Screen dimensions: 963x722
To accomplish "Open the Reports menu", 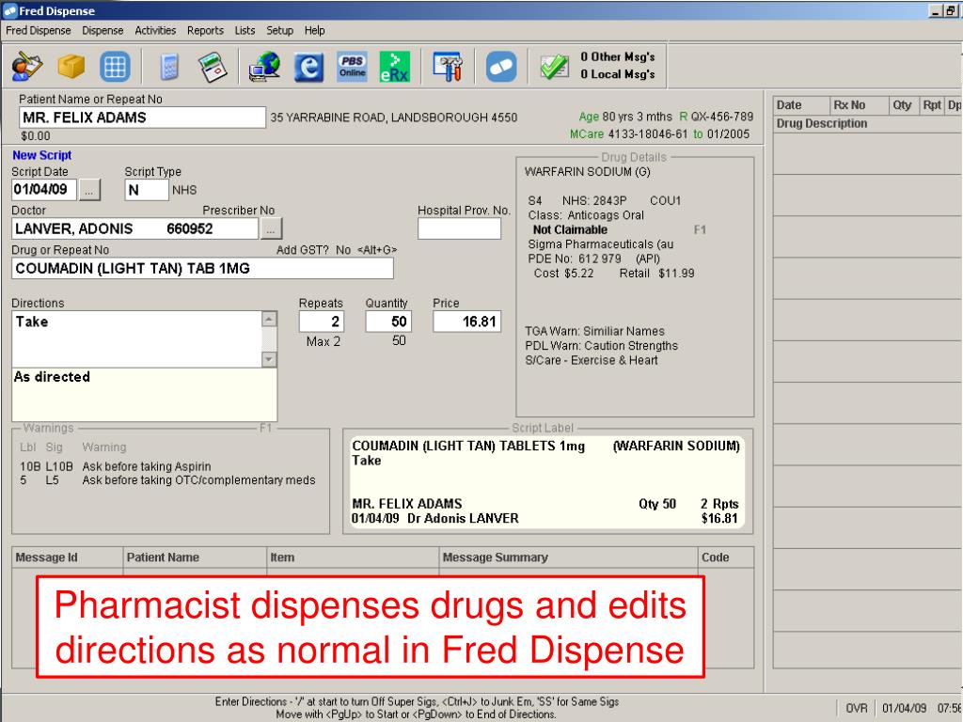I will coord(205,30).
